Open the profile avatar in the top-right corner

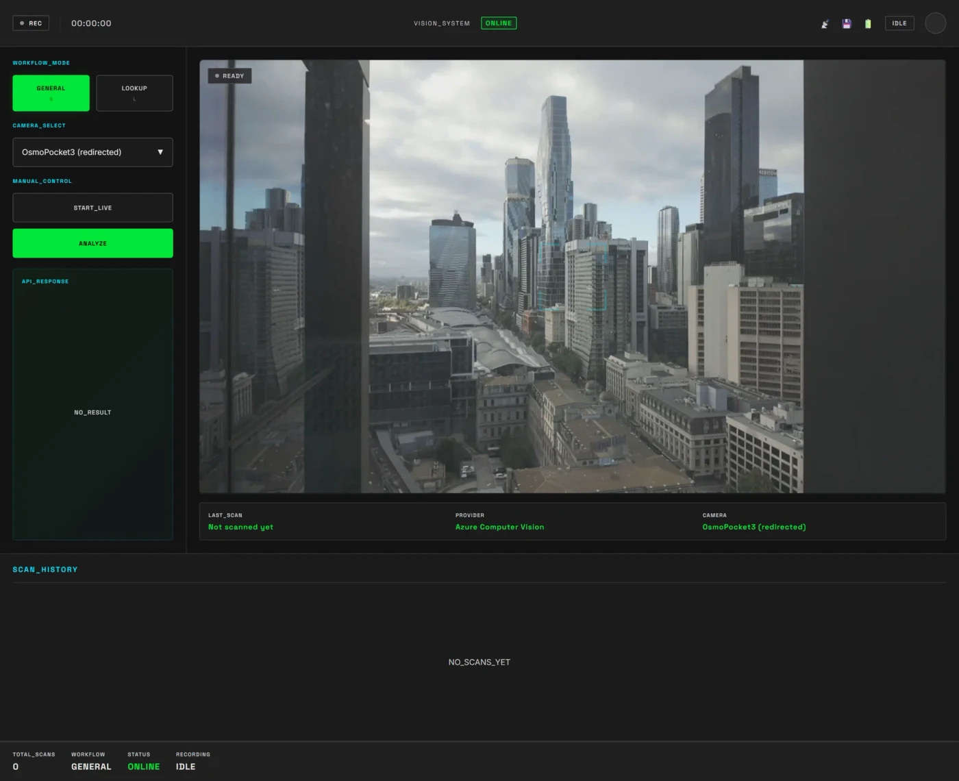pos(935,23)
